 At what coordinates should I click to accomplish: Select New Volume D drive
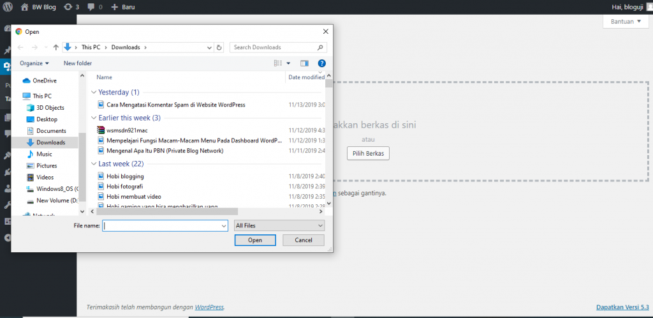coord(52,201)
